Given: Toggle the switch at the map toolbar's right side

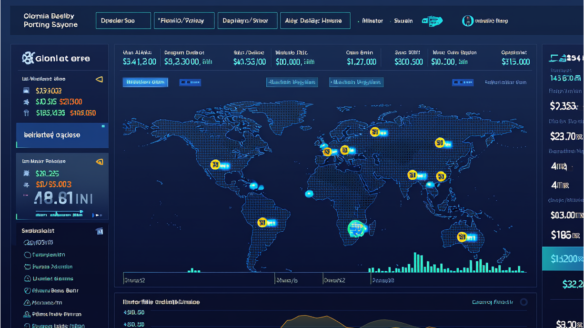Looking at the screenshot, I should point(462,82).
